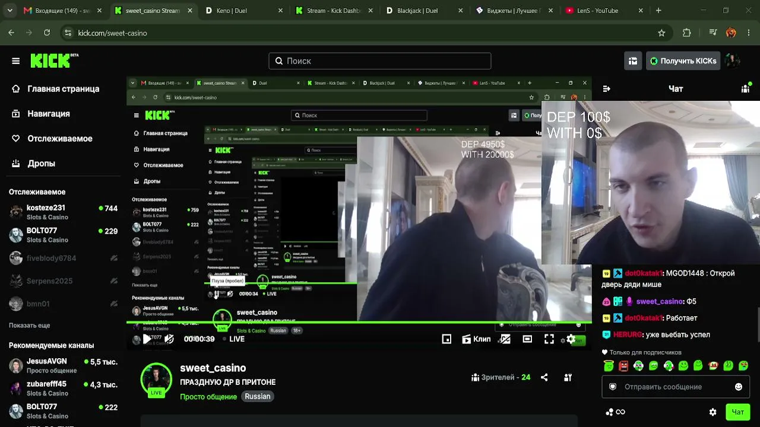Click the browser address bar URL
The image size is (760, 427).
(x=113, y=33)
